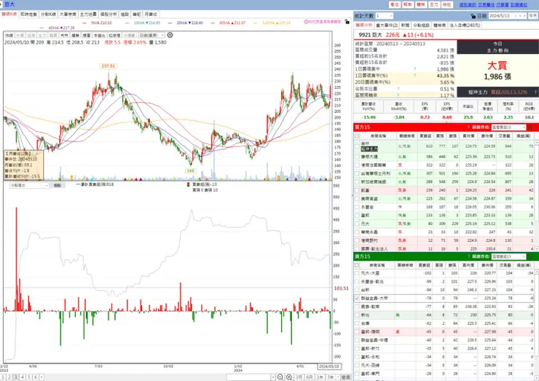Viewport: 539px width, 381px height.
Task: Open help icon beside 佔股本比重
Action: click(x=398, y=89)
